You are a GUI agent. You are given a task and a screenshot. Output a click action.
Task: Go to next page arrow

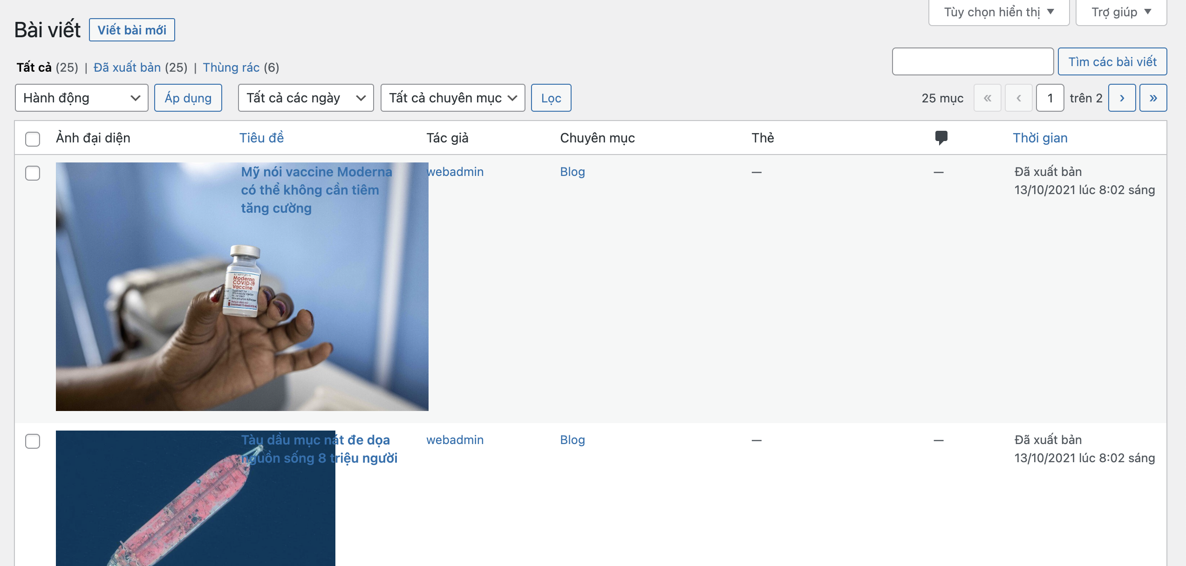[x=1122, y=98]
